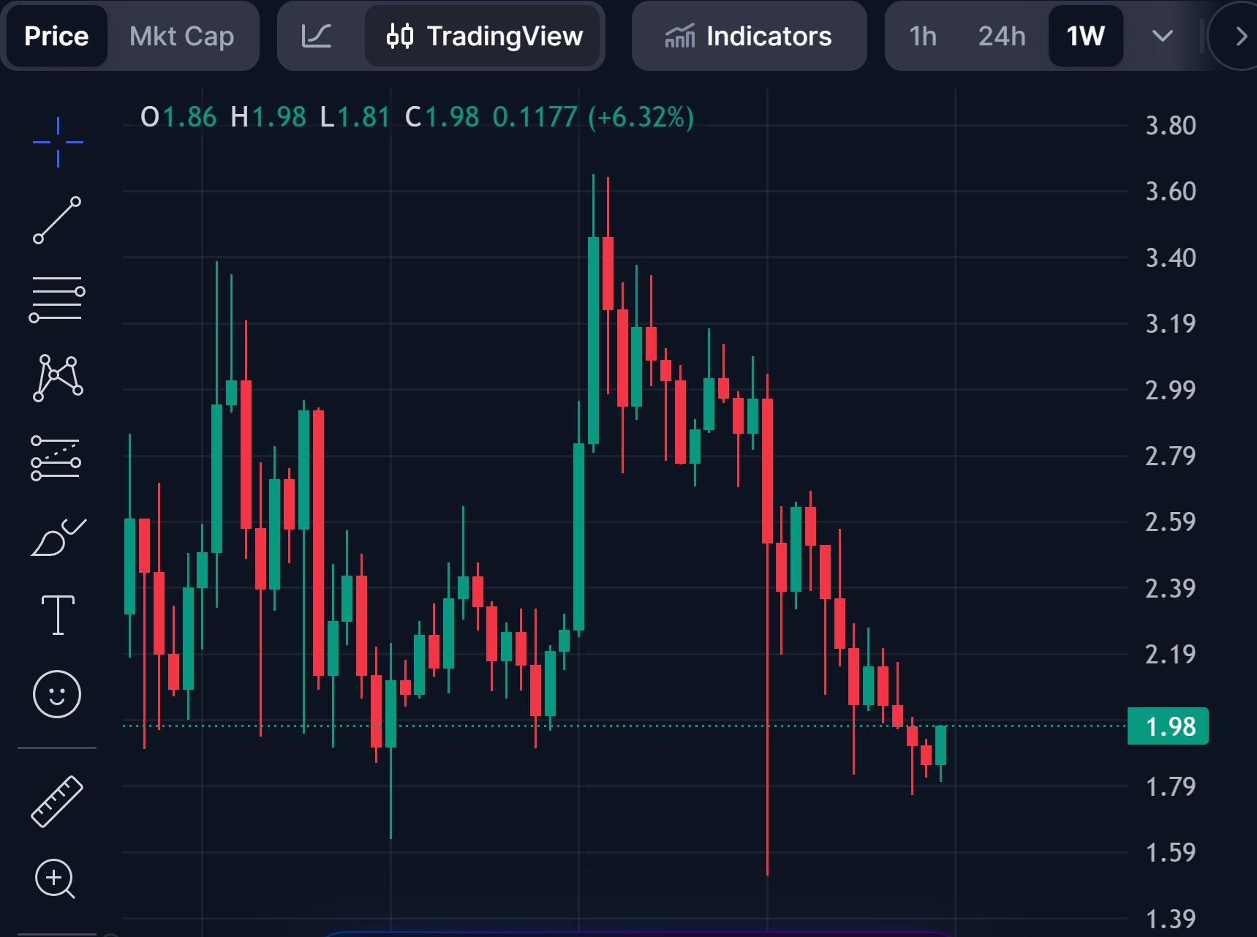Expand the more intervals dropdown
This screenshot has width=1257, height=937.
click(x=1162, y=36)
